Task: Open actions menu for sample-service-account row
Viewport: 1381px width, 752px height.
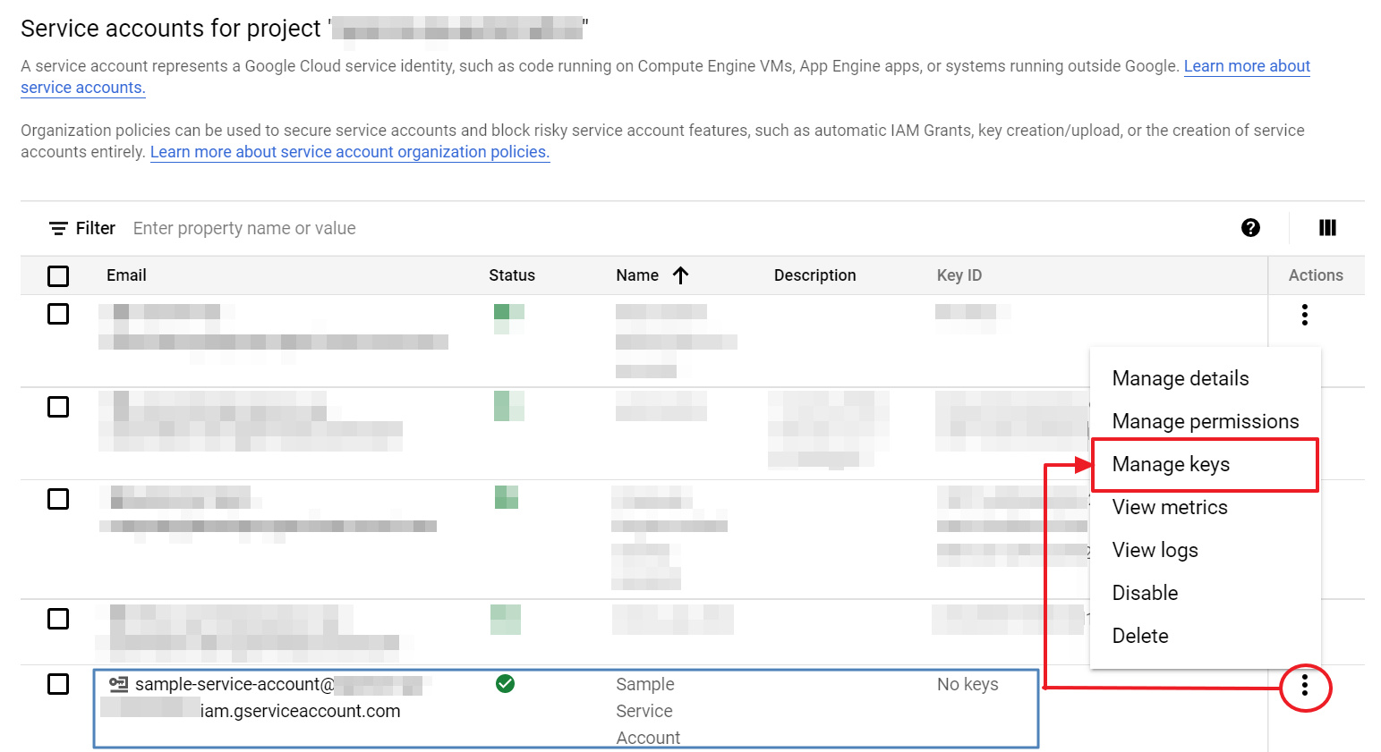Action: pyautogui.click(x=1305, y=686)
